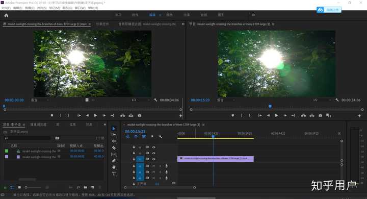Solo the A2 audio track
Image resolution: width=367 pixels, height=199 pixels.
tap(160, 172)
